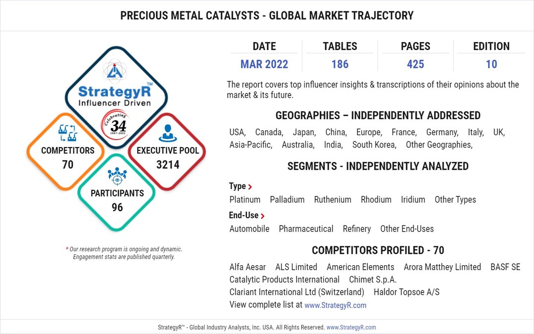Click the Competitors factory icon
This screenshot has width=534, height=334.
click(x=67, y=133)
